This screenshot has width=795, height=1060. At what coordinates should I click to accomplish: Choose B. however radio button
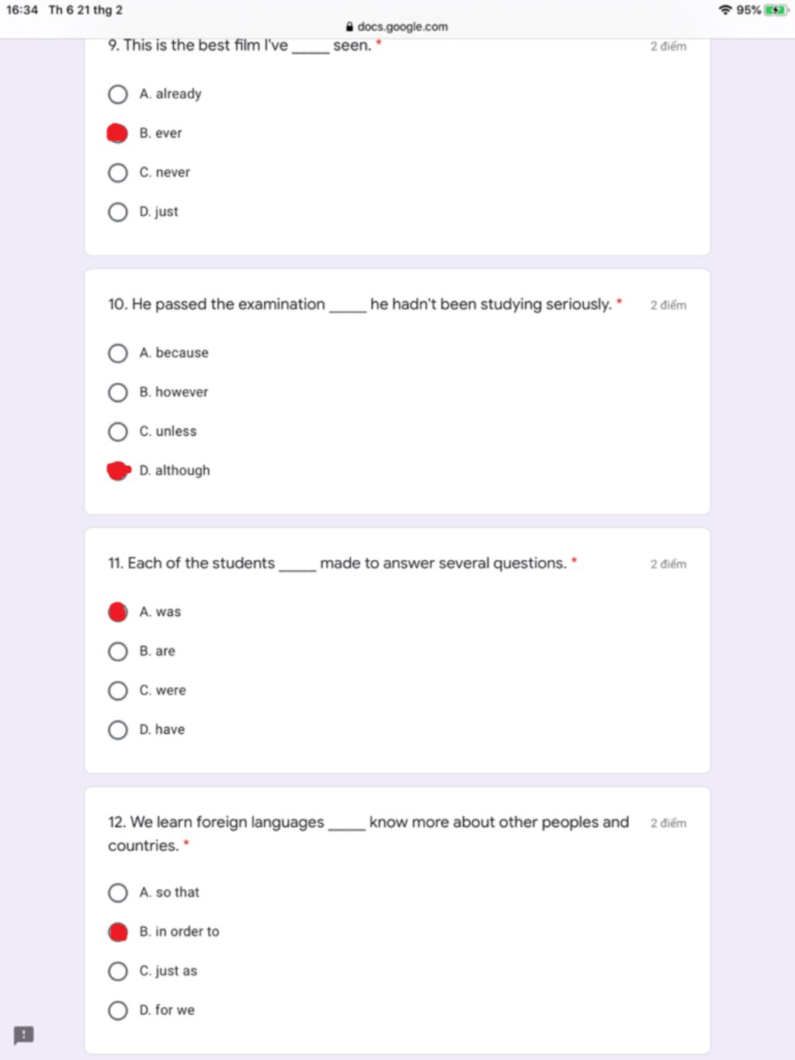118,392
